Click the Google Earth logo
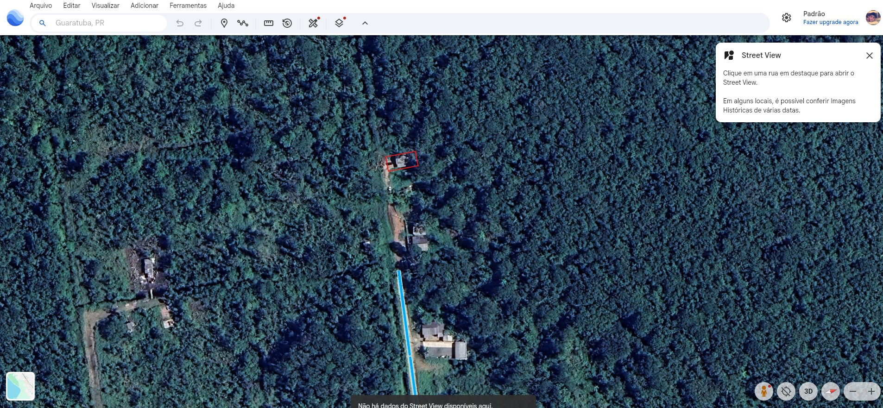 click(15, 18)
